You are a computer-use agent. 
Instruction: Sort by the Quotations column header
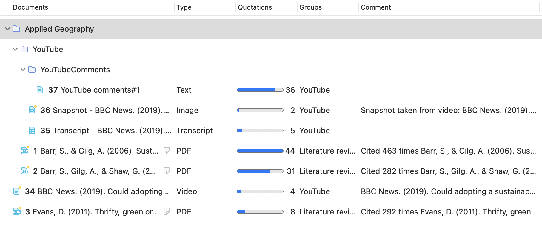coord(255,7)
